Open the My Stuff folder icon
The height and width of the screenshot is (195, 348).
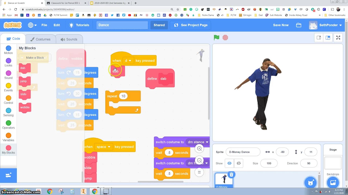coord(299,25)
